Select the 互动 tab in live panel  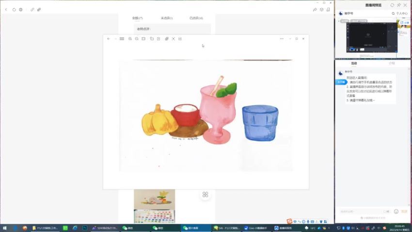click(354, 64)
